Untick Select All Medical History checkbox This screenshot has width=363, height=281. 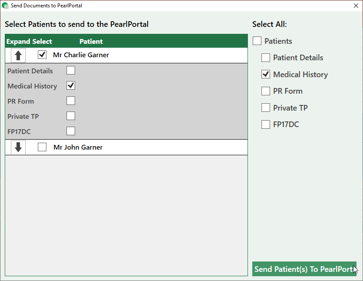tap(266, 75)
